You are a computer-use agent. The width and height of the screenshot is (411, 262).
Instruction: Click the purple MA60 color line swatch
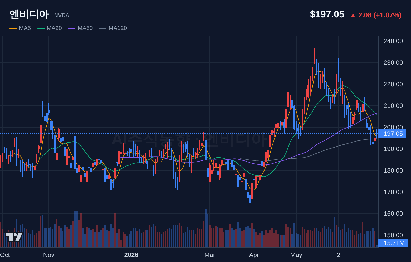(72, 28)
